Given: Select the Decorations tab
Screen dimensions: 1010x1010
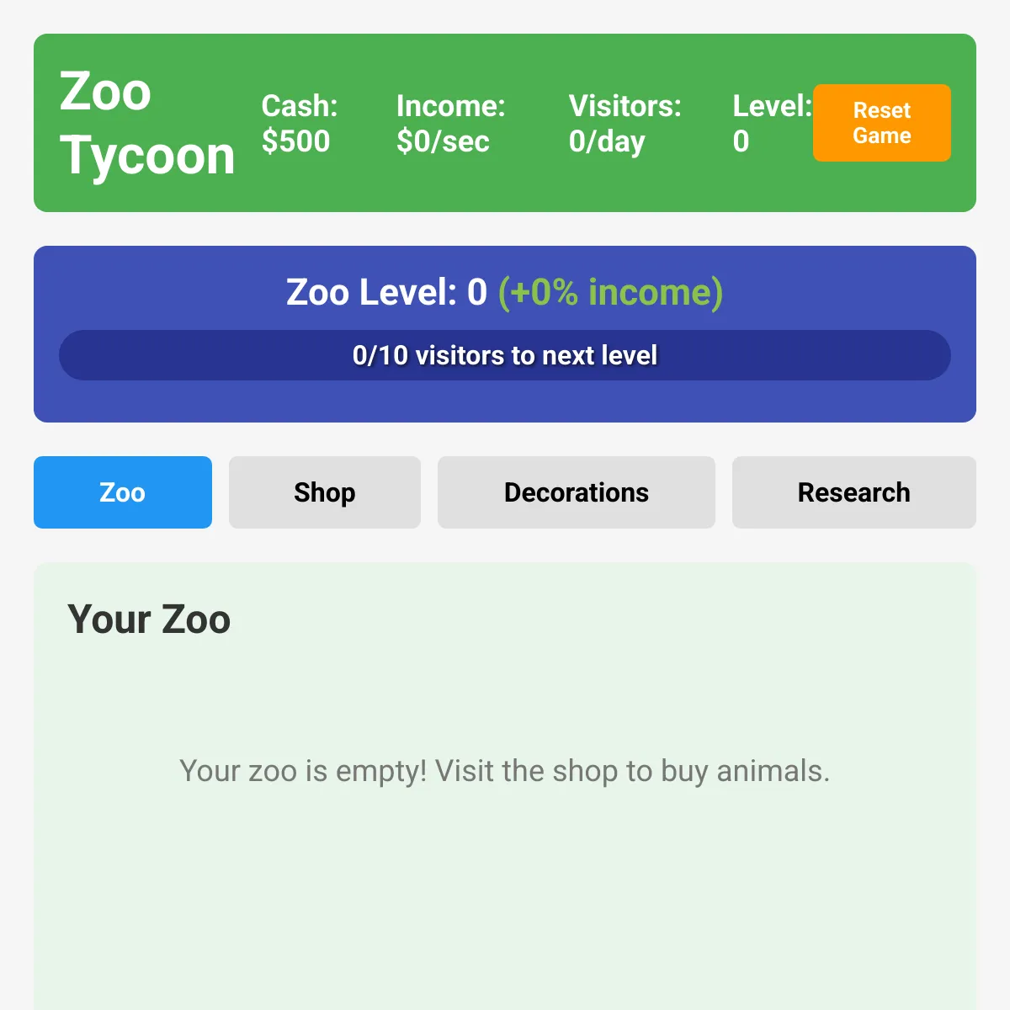Looking at the screenshot, I should tap(577, 492).
